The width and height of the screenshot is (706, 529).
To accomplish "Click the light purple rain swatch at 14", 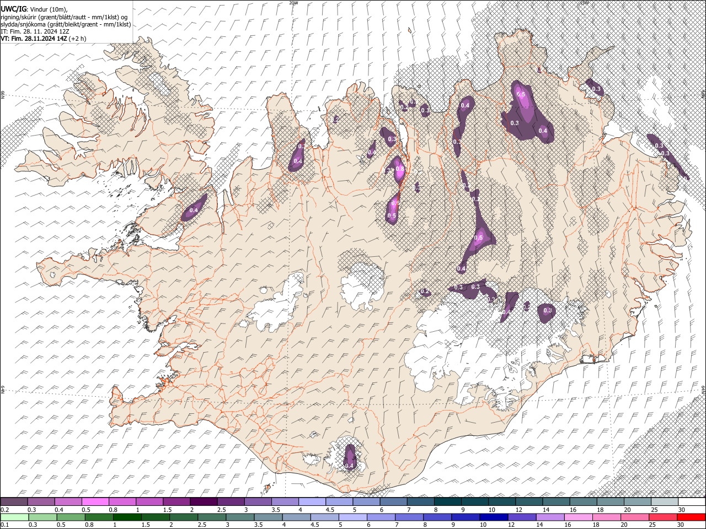I will (550, 517).
